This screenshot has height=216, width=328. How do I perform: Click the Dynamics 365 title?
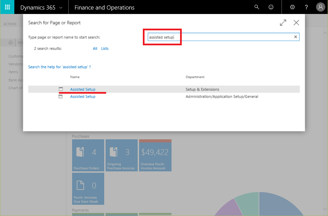pyautogui.click(x=38, y=7)
